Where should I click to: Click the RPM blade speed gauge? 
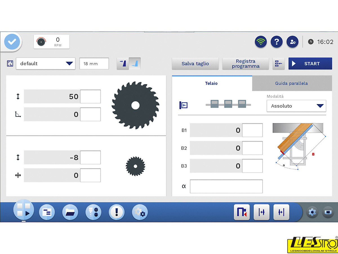click(52, 42)
